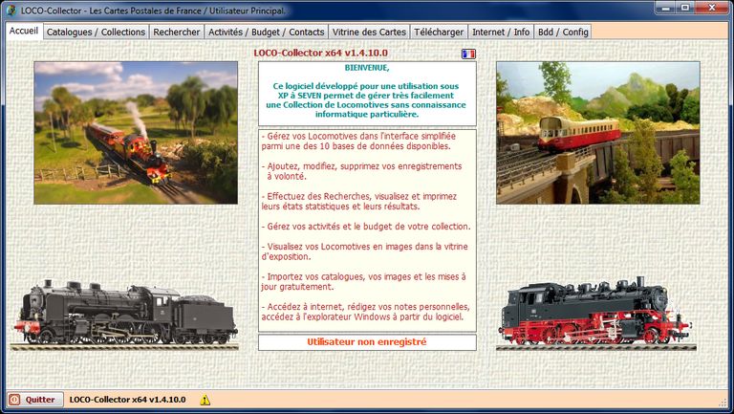Click 'Importez vos catalogues, vos images' line
Screen dimensions: 734x414
[x=364, y=276]
